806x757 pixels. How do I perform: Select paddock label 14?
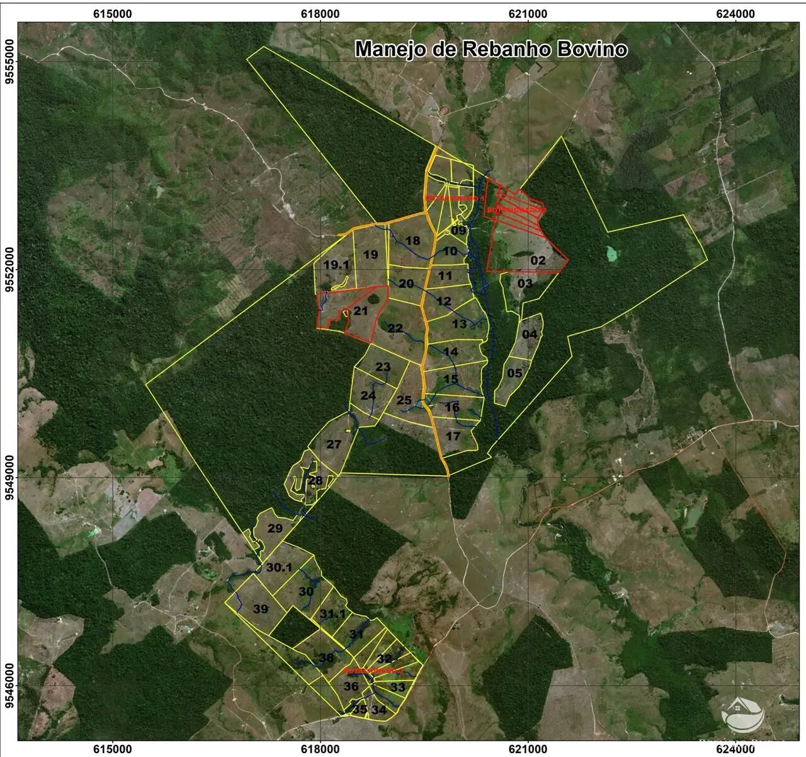(450, 352)
